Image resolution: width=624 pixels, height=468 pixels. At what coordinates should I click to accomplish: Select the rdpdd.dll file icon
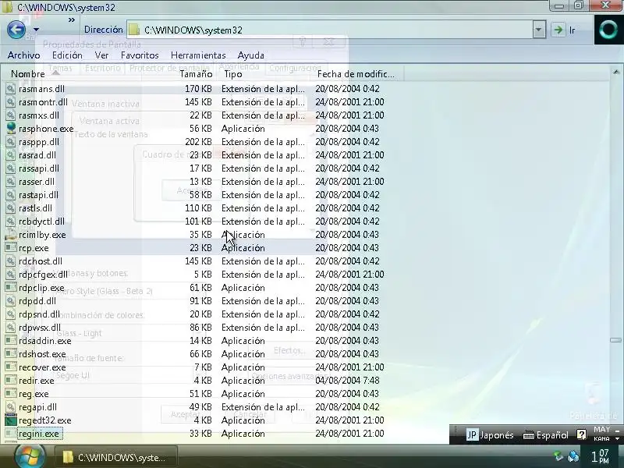[x=11, y=301]
